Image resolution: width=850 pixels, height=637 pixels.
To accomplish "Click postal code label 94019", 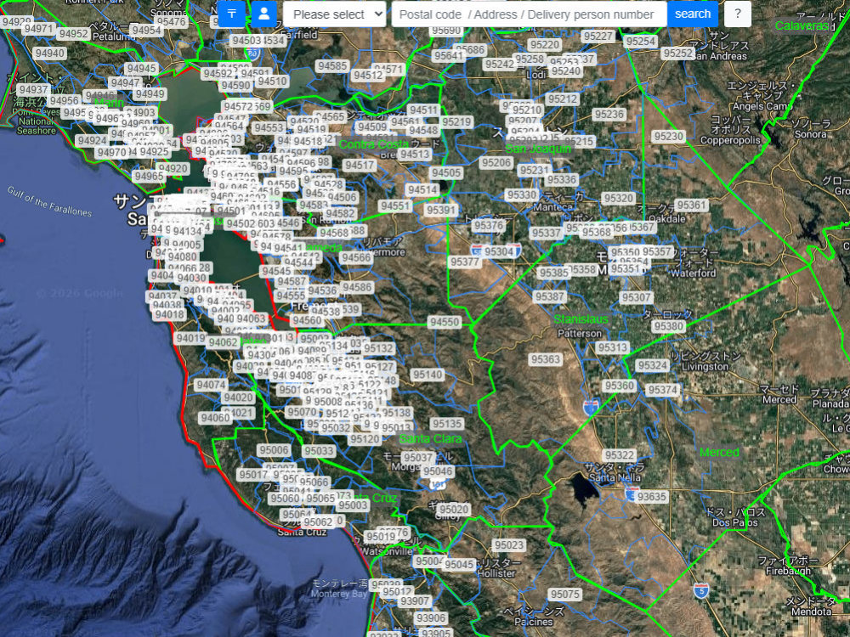I will tap(190, 339).
